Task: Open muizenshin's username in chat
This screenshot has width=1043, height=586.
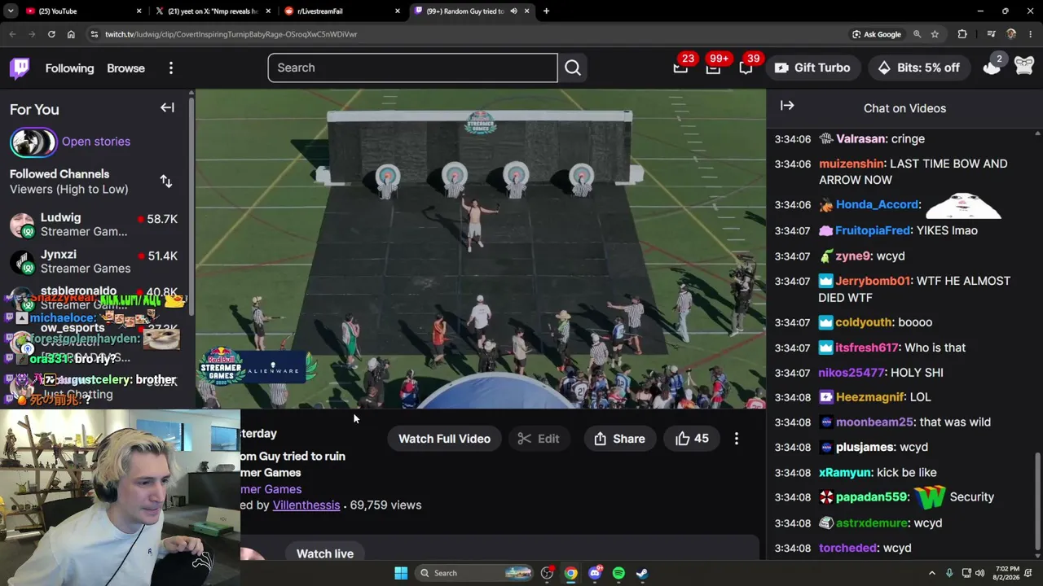Action: pos(852,164)
